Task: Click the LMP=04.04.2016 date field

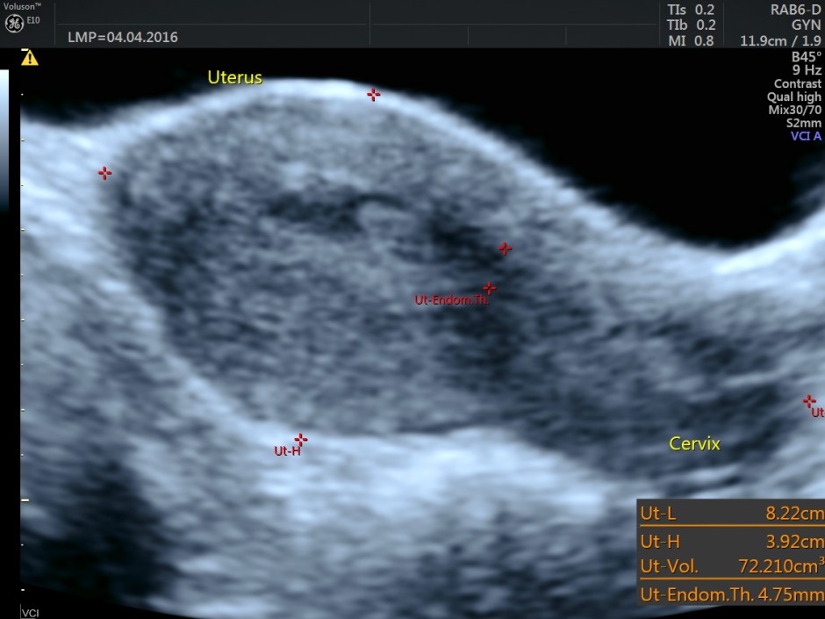Action: click(x=123, y=37)
